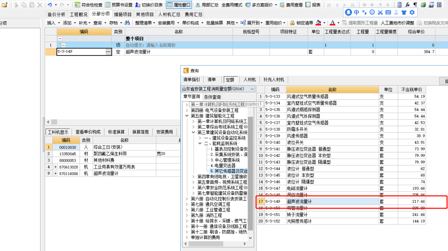Open the 报表 report button

pos(313,5)
